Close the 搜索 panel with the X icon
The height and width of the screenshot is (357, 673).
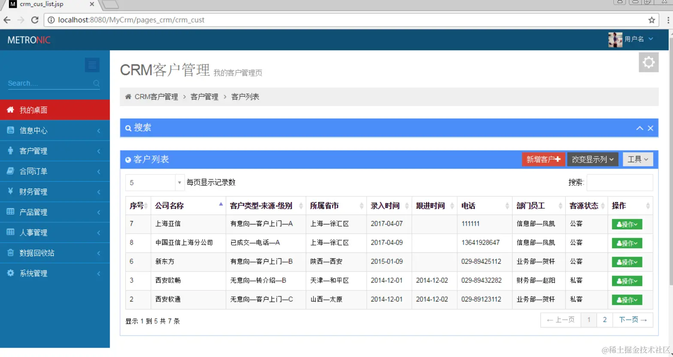pos(651,128)
